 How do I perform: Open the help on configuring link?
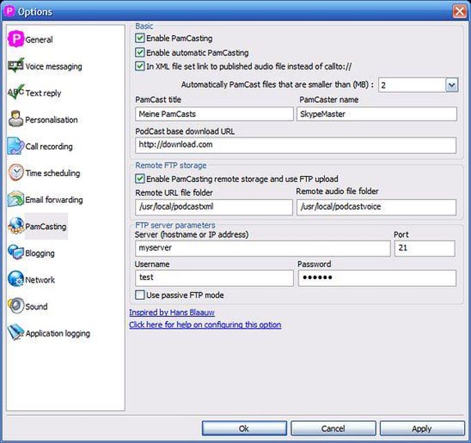tap(205, 325)
